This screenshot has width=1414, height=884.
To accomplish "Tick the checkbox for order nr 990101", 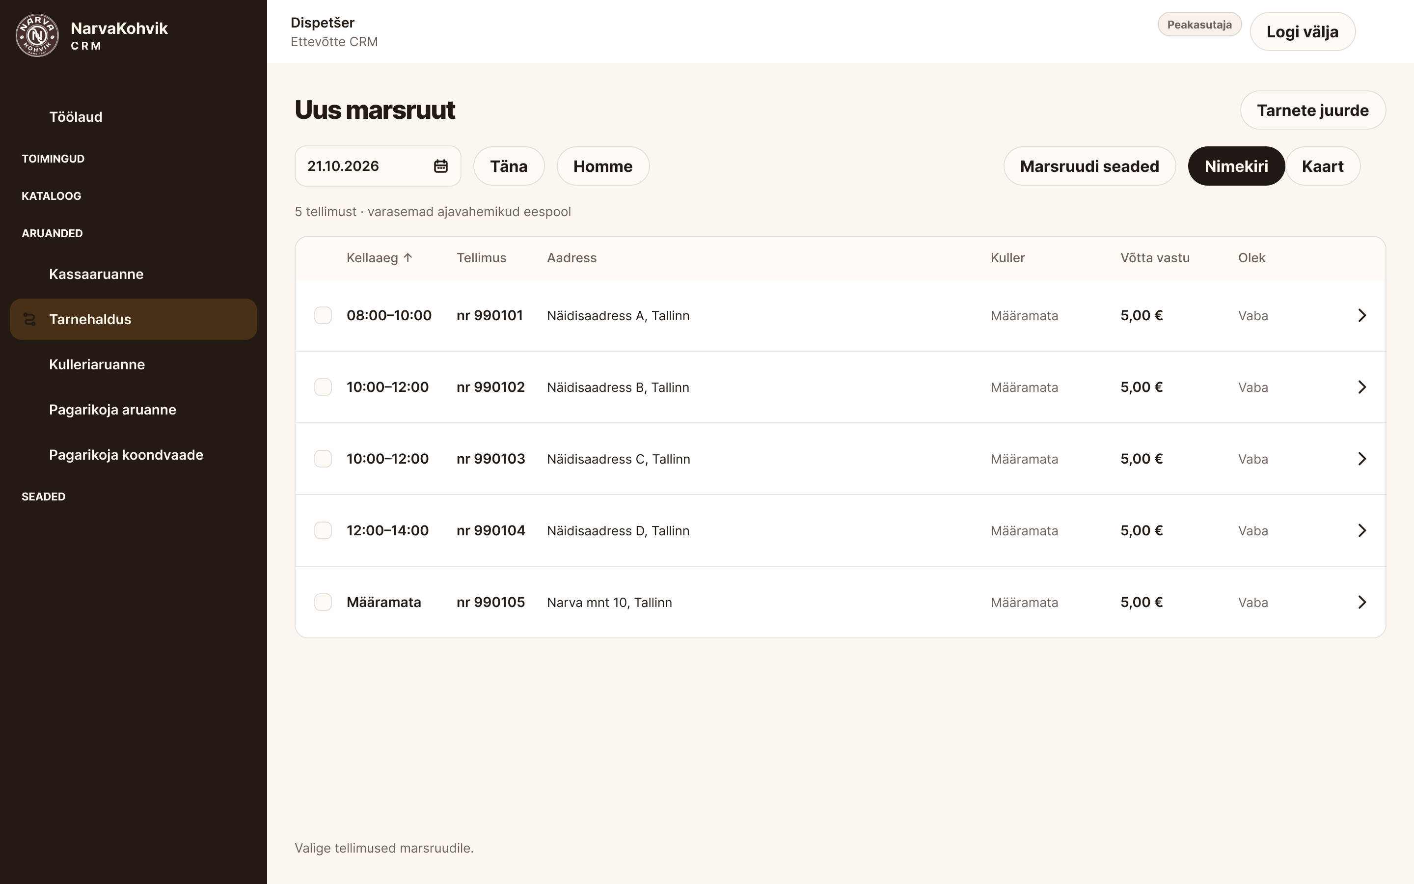I will click(323, 316).
